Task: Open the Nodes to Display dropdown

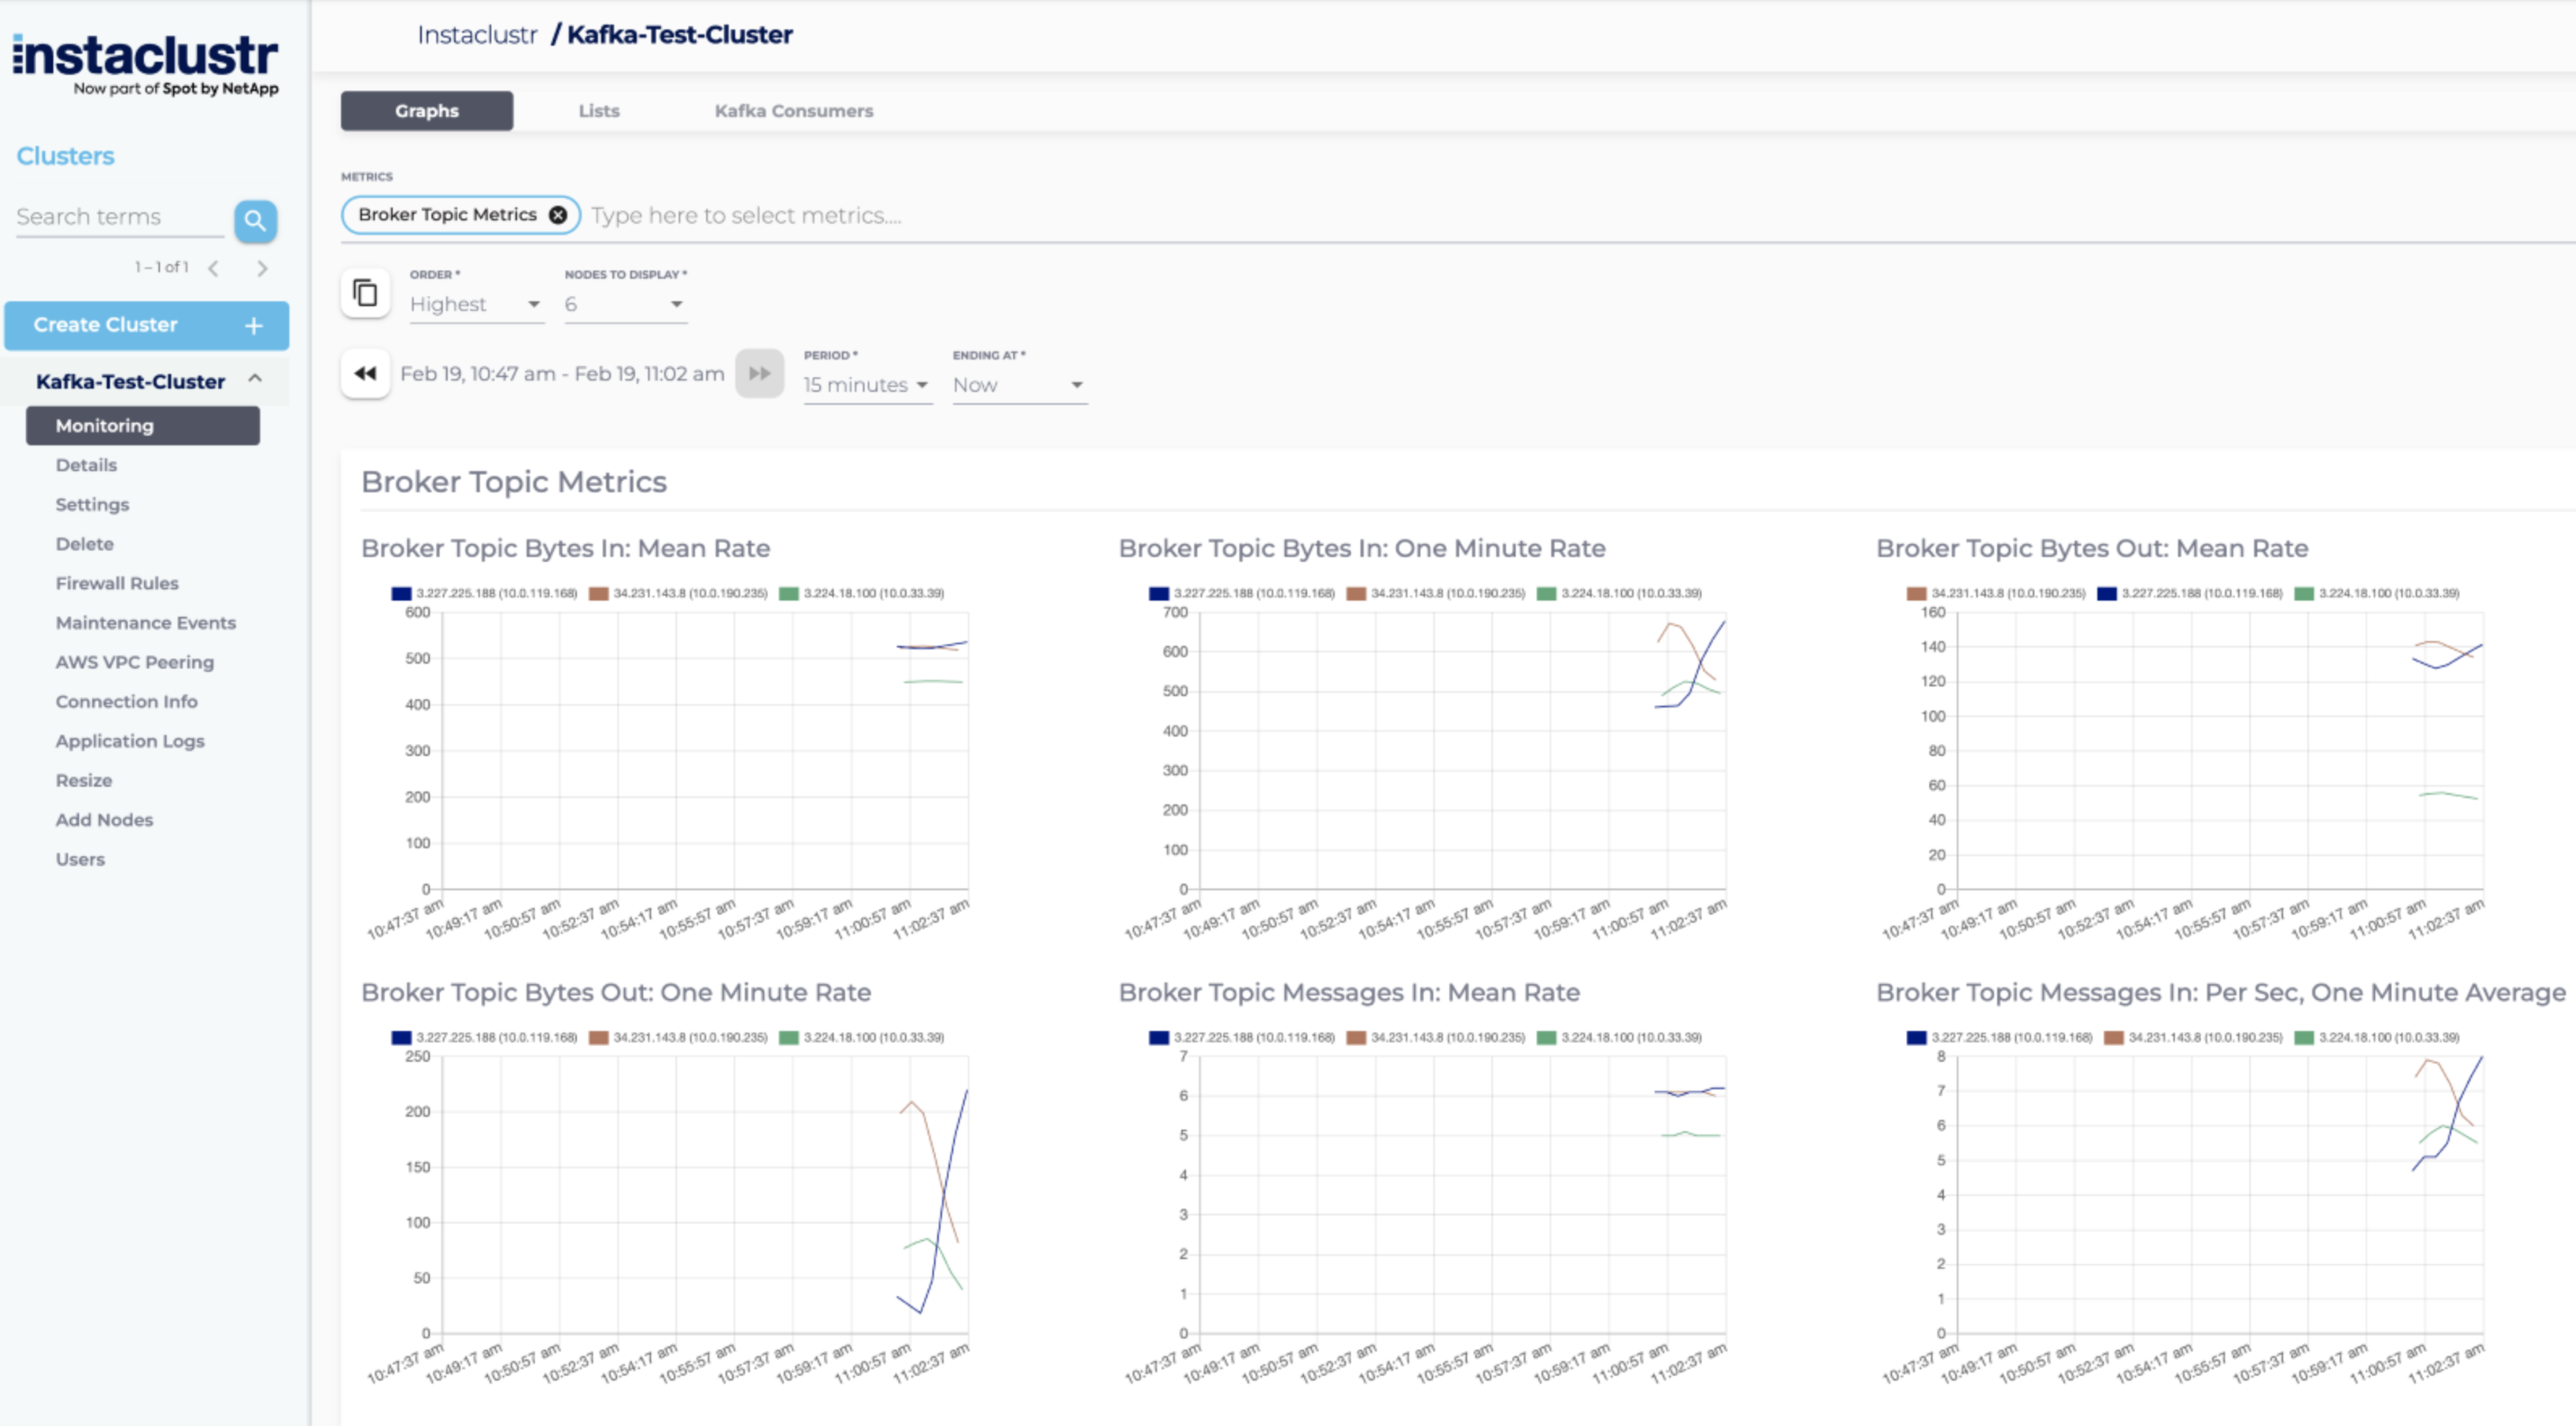Action: 625,303
